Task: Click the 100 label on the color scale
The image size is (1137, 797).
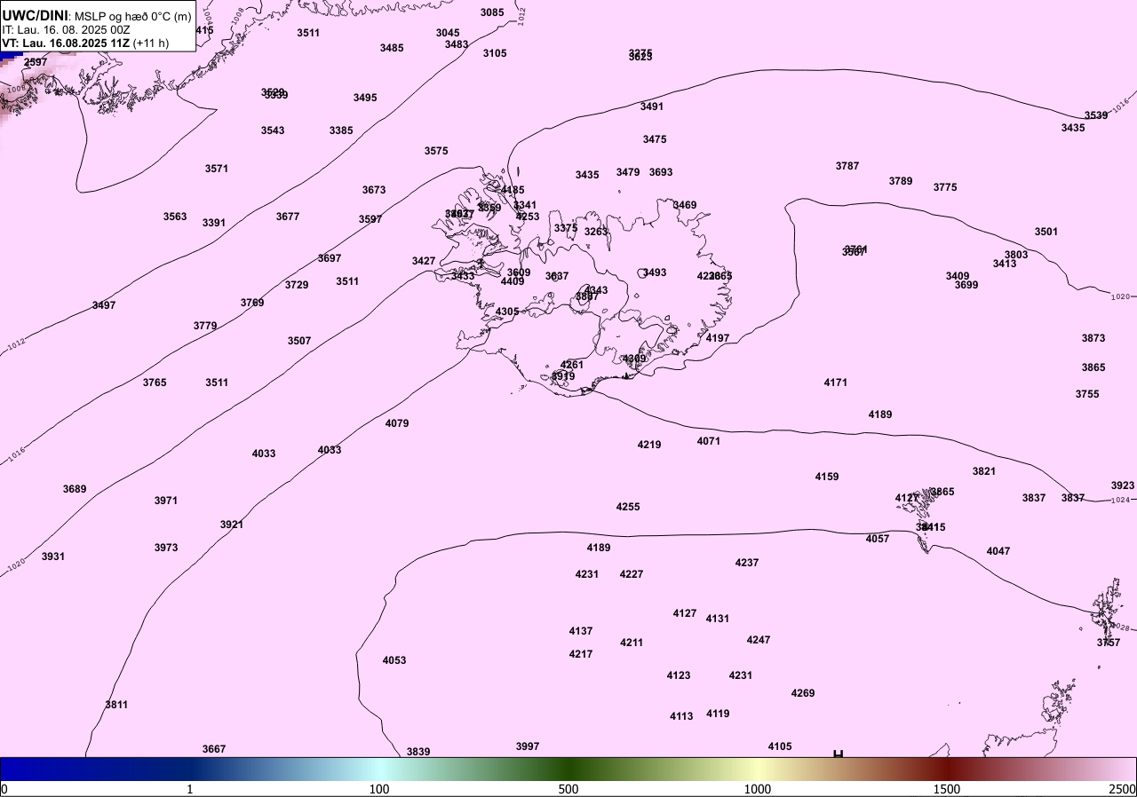Action: [379, 789]
